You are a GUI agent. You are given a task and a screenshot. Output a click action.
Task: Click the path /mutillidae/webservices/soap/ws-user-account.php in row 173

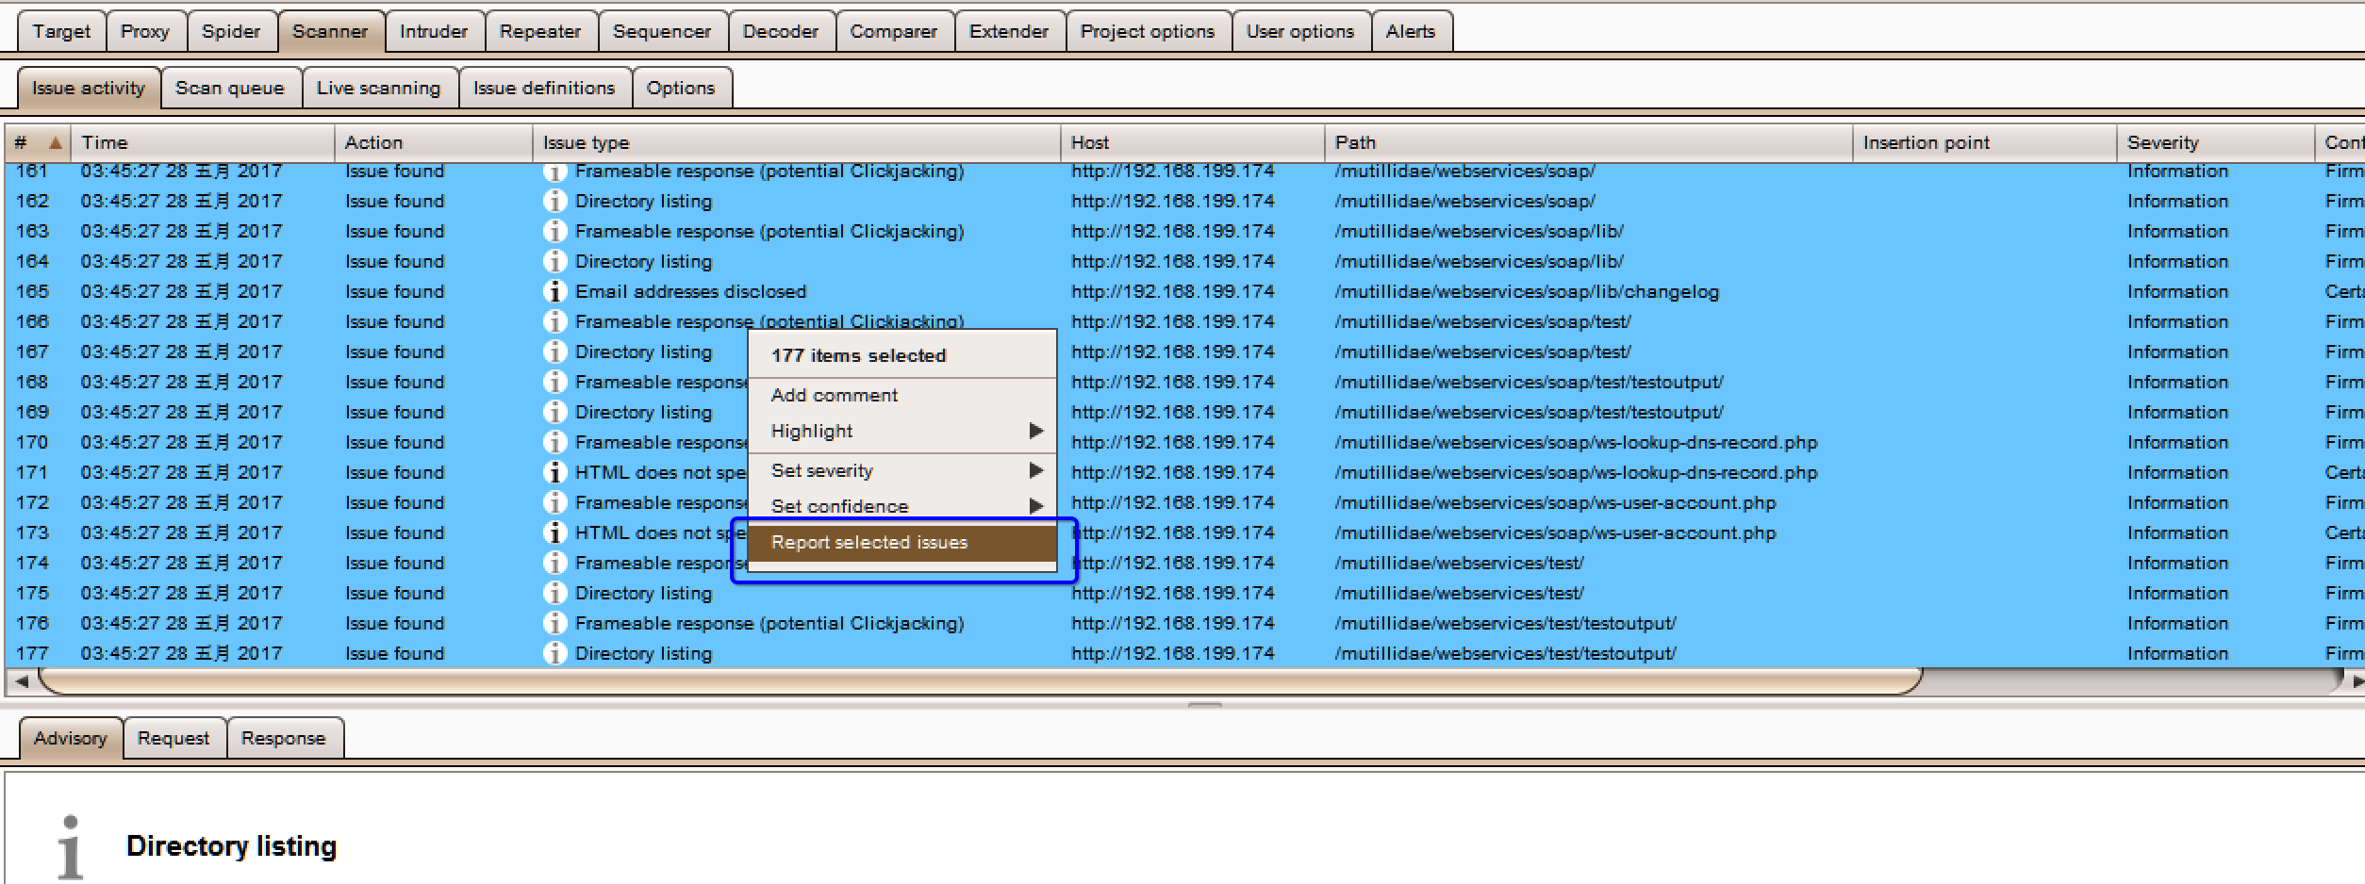pyautogui.click(x=1555, y=532)
